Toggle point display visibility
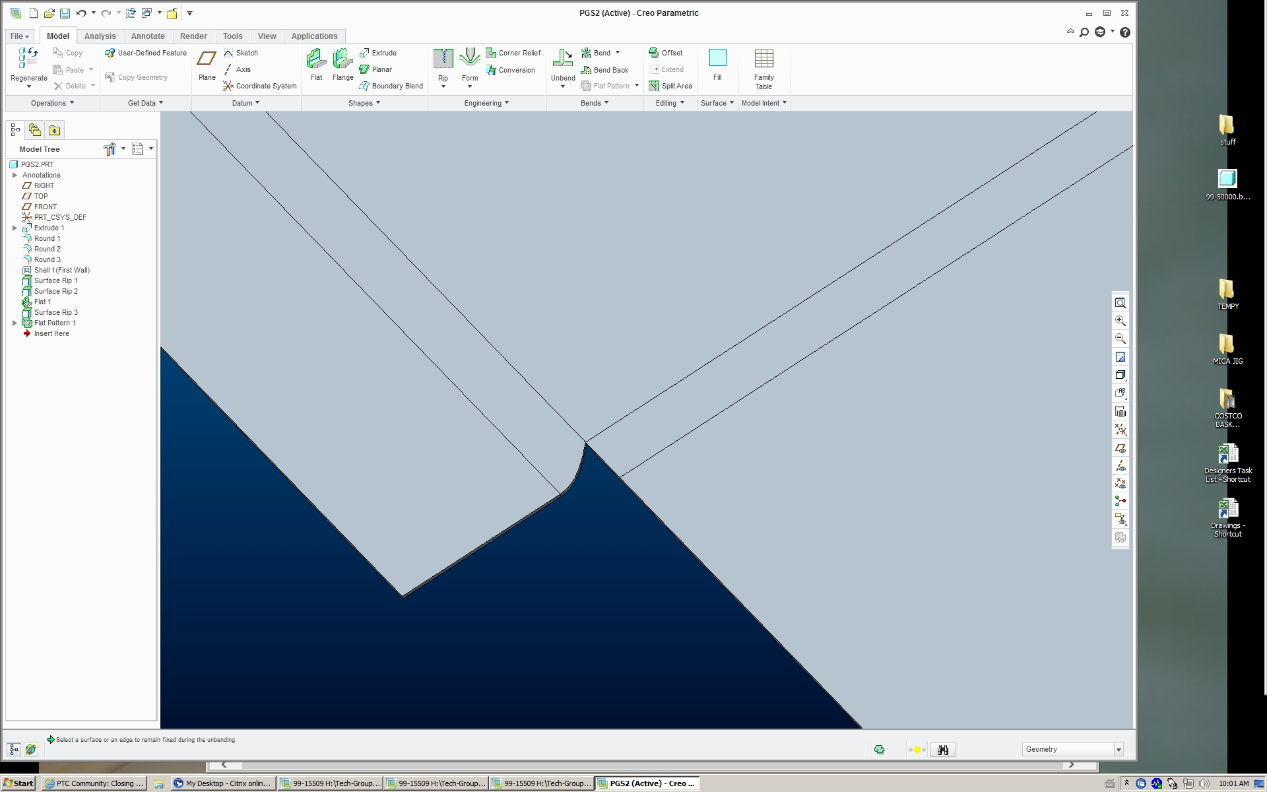Image resolution: width=1267 pixels, height=792 pixels. coord(1121,484)
